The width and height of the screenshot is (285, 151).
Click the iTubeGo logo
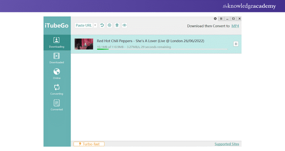(x=57, y=26)
